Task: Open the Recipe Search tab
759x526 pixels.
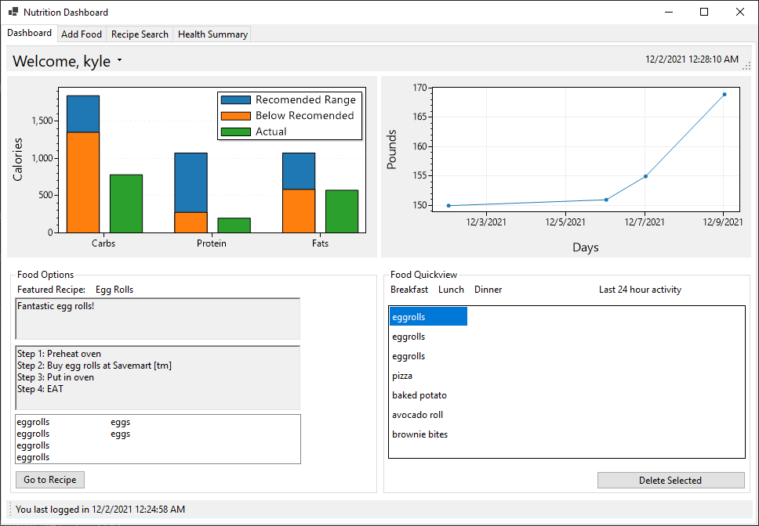Action: click(x=139, y=34)
